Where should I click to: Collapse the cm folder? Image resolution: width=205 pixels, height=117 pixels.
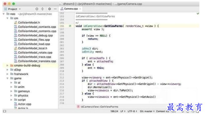click(x=7, y=18)
